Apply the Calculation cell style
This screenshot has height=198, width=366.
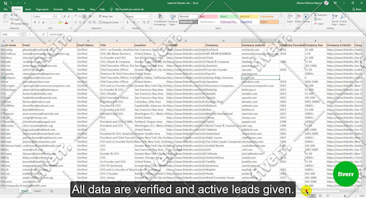(x=269, y=17)
